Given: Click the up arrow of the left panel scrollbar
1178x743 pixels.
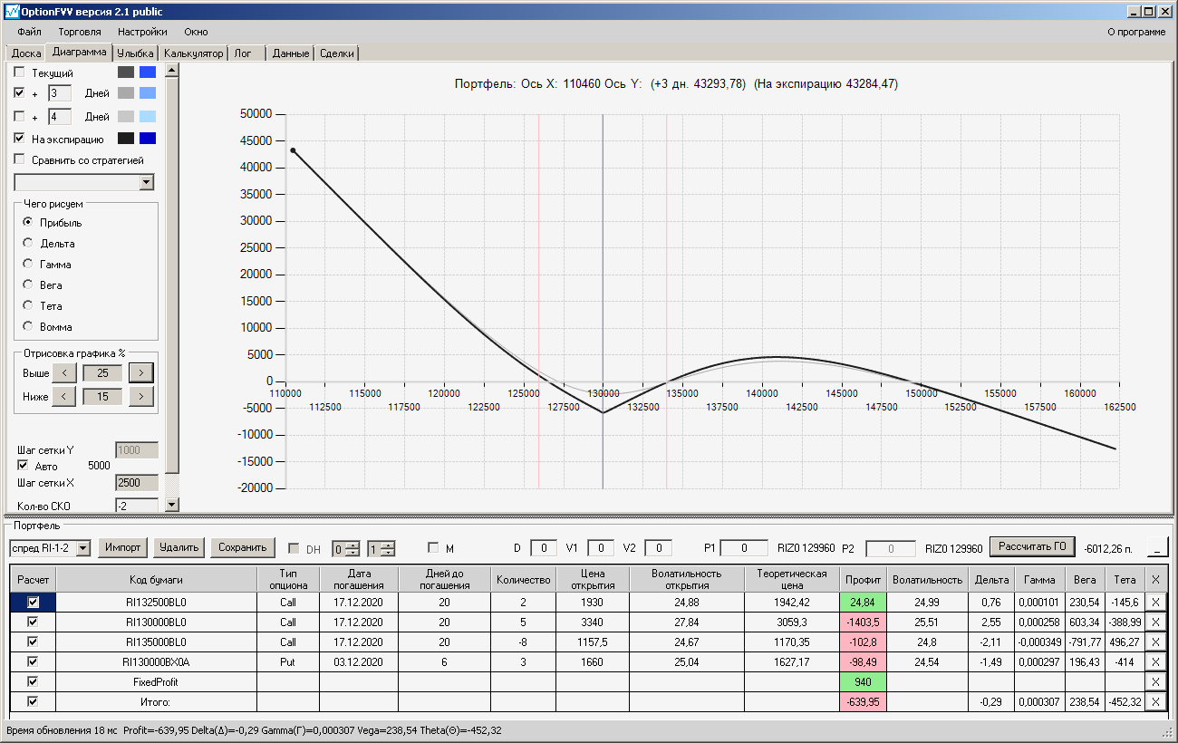Looking at the screenshot, I should 172,70.
